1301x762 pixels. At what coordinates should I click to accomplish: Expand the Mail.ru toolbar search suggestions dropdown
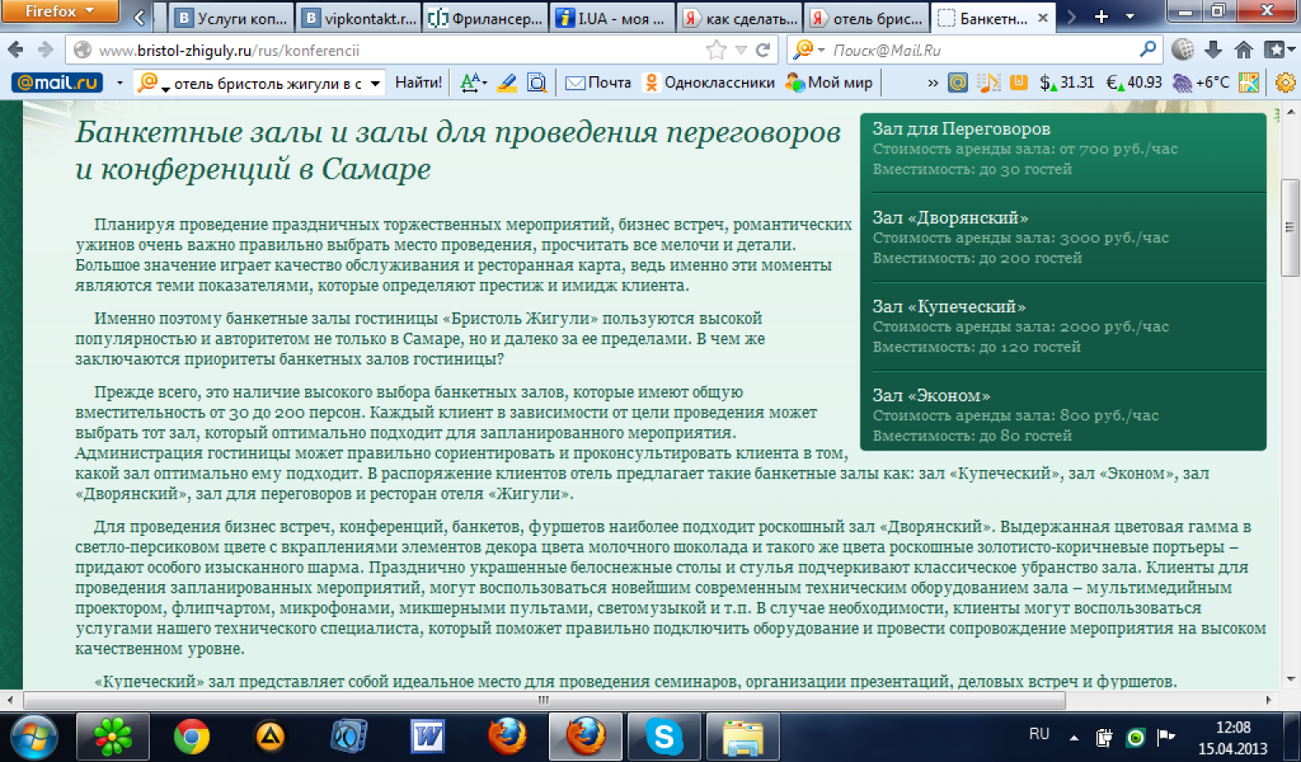[375, 83]
